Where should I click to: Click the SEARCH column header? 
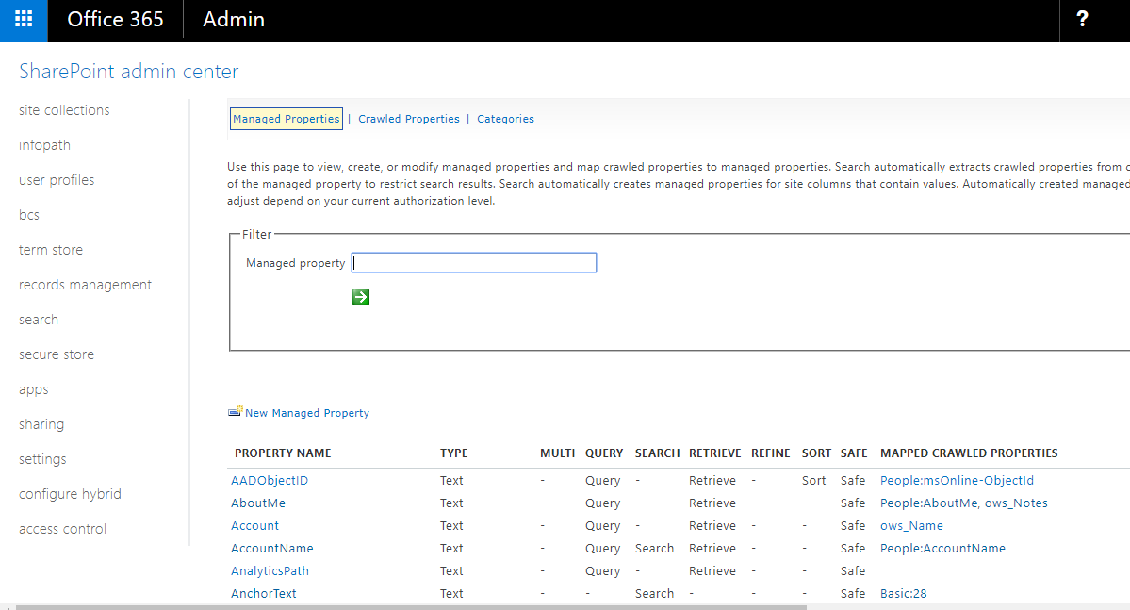pos(657,453)
